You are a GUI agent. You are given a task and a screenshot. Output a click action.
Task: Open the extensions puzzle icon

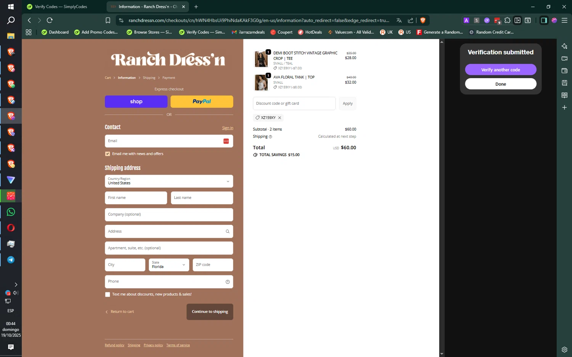coord(507,20)
